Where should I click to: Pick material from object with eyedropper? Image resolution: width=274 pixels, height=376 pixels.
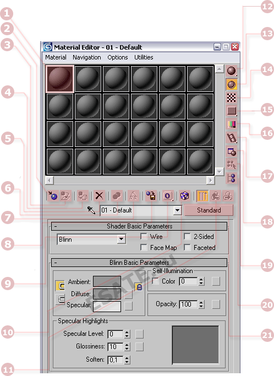[91, 210]
